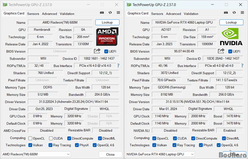Click Lookup button in the AMD window
This screenshot has width=248, height=159.
pyautogui.click(x=107, y=22)
